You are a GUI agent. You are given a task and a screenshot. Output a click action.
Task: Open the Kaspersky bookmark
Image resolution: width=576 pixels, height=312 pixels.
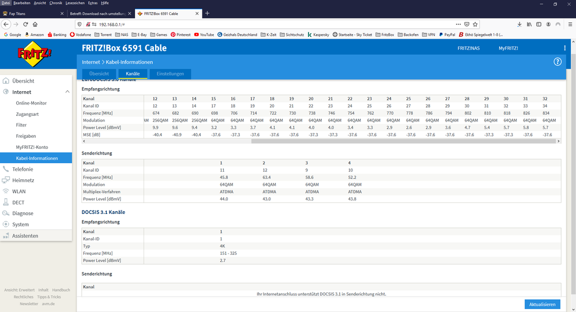coord(318,35)
